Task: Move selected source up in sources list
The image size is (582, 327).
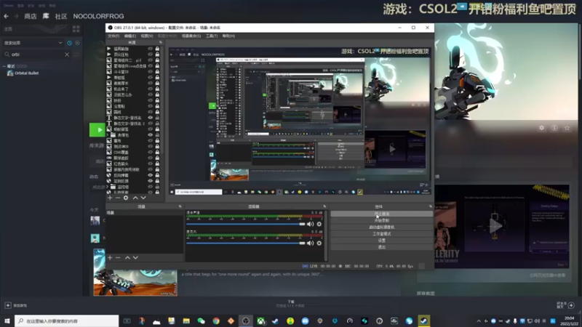Action: pos(135,198)
